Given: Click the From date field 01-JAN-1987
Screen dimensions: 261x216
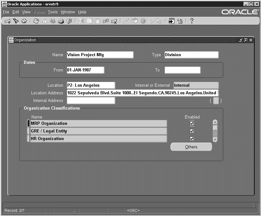Looking at the screenshot, I should (85, 70).
